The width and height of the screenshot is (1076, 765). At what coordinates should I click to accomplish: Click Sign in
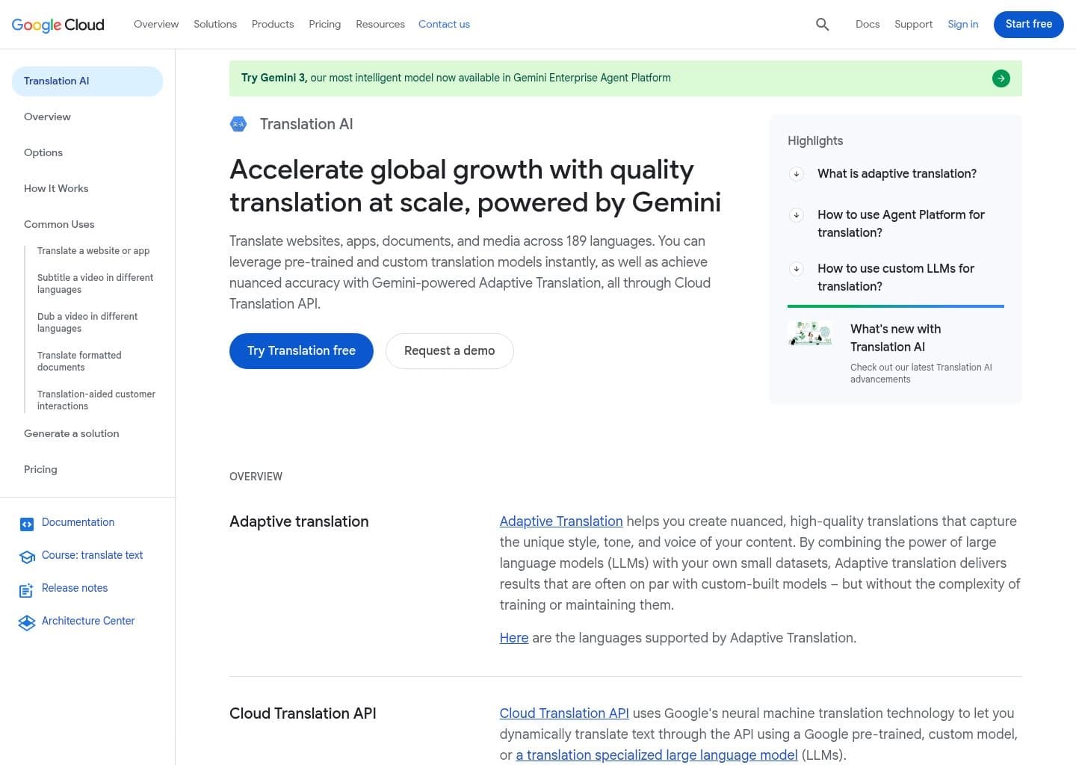[x=963, y=24]
